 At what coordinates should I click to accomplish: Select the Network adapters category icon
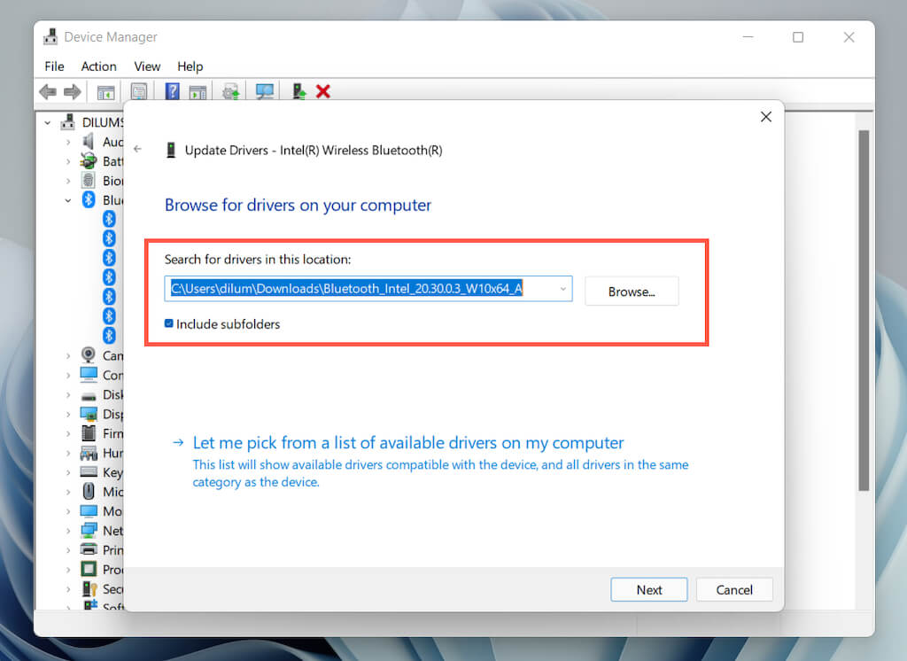point(89,530)
